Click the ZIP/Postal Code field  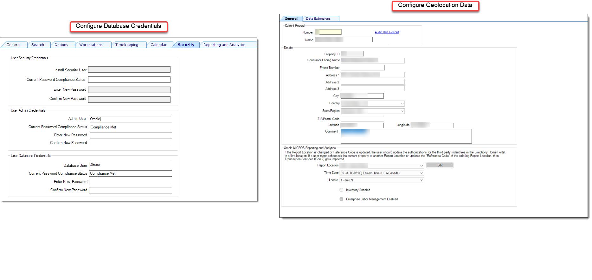(362, 119)
